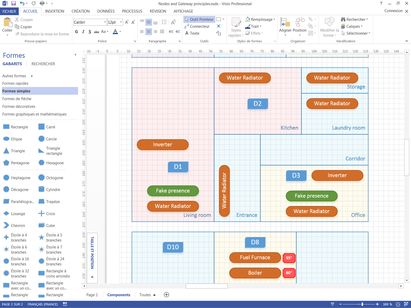
Task: Expand the Remplissage fill dropdown
Action: (x=274, y=20)
